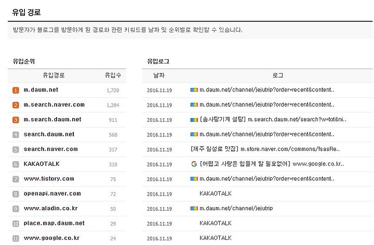Click the visit count 317
The image size is (374, 245).
[113, 149]
